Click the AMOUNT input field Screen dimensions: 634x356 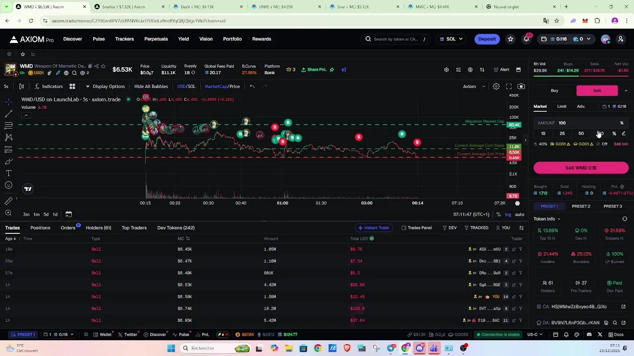point(581,123)
